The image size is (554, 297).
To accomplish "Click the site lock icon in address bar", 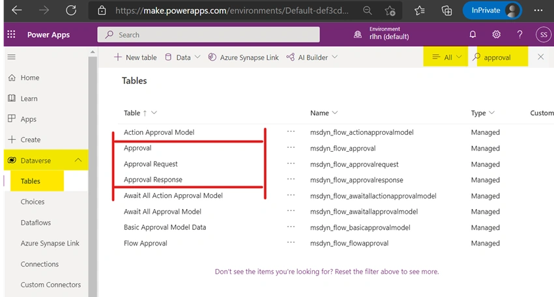I will pyautogui.click(x=102, y=10).
